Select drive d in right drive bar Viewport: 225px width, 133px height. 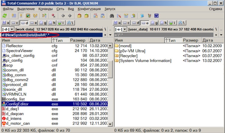click(136, 23)
